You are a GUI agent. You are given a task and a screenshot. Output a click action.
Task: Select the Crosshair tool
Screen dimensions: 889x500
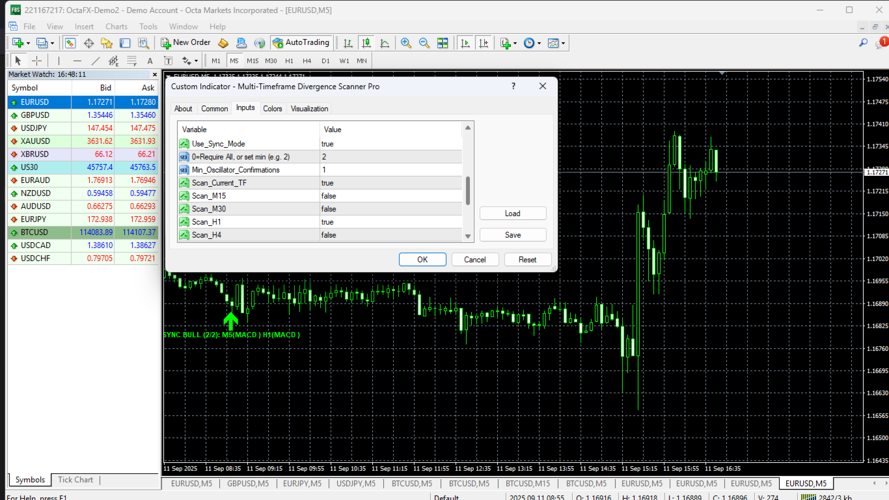(x=37, y=61)
